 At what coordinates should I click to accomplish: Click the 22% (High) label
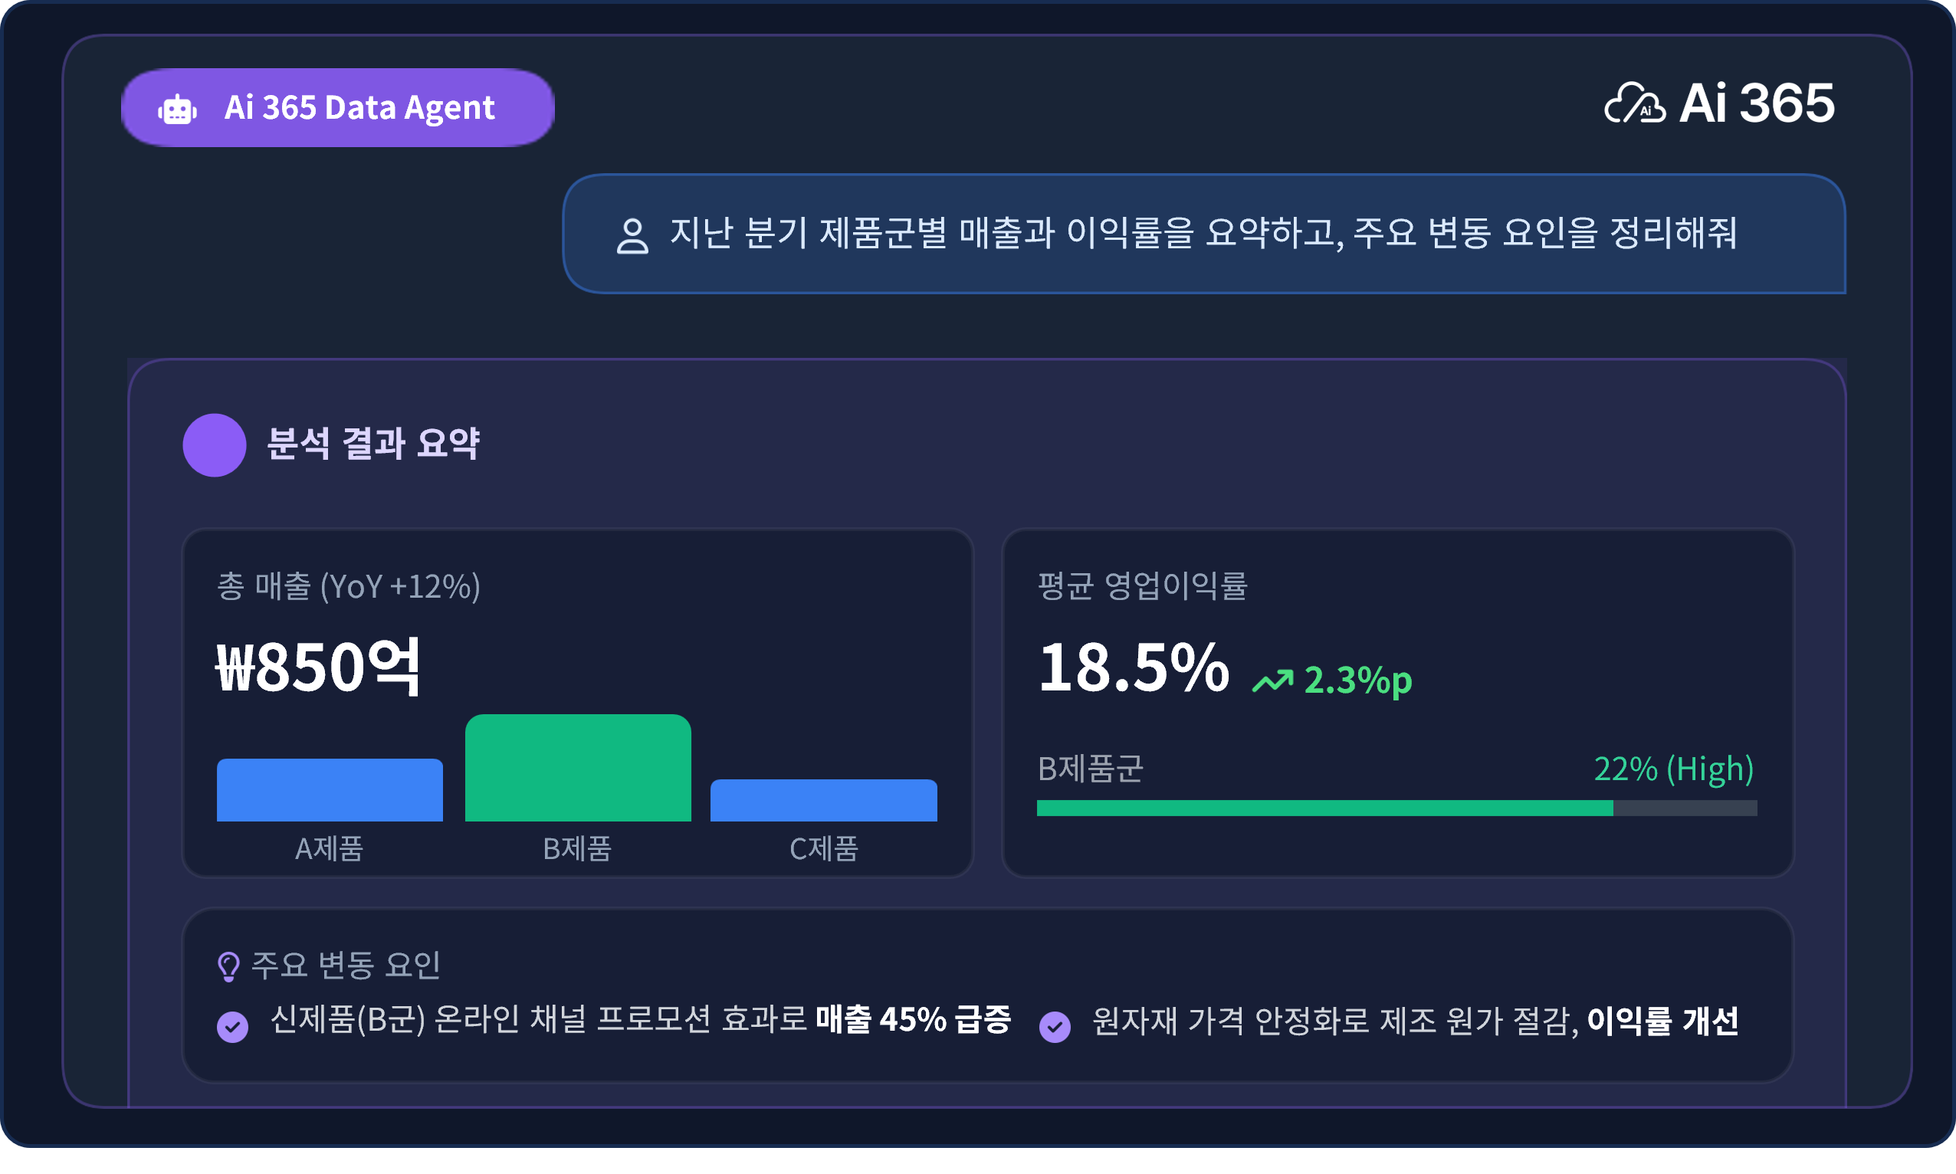(x=1673, y=768)
